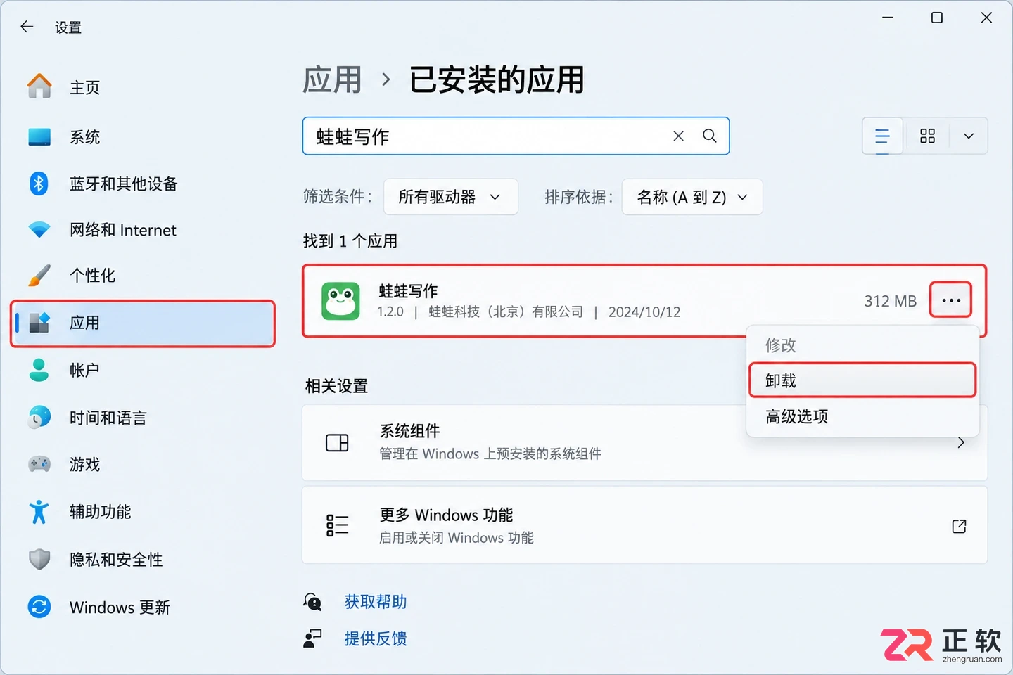
Task: Click the 系统组件 panel icon
Action: [337, 443]
